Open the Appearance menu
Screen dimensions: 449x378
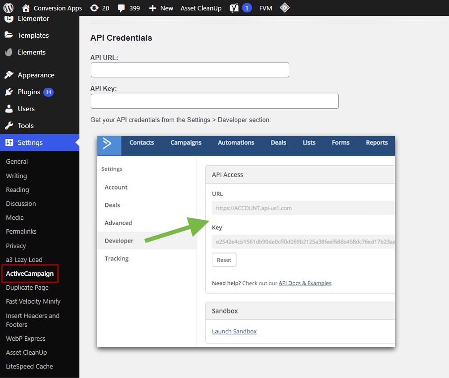pos(36,75)
